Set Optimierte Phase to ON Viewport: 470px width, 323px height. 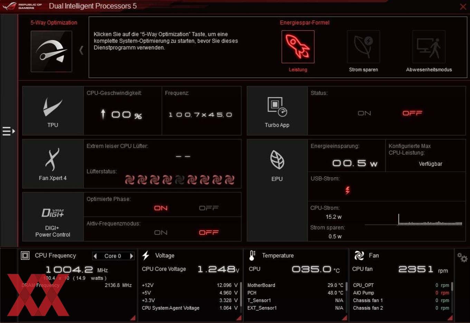pos(161,208)
